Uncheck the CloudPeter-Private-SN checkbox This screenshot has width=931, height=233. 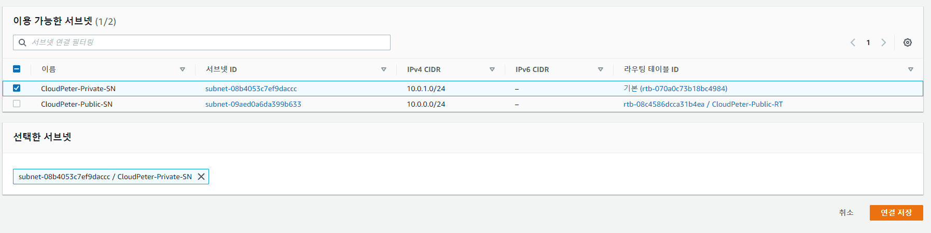point(17,88)
